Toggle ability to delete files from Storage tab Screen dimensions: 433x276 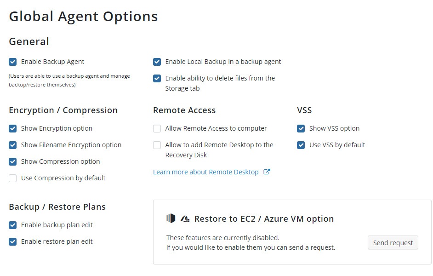pyautogui.click(x=157, y=78)
